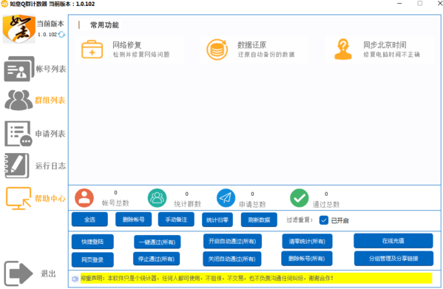The width and height of the screenshot is (443, 289).
Task: Open 申请列表 request list icon
Action: (18, 134)
